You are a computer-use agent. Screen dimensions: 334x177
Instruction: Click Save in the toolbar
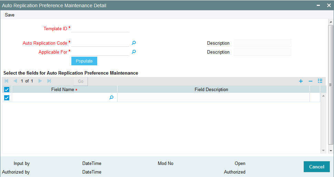10,15
